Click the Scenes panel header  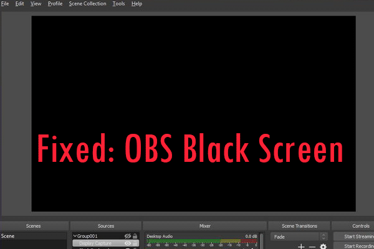[x=34, y=226]
